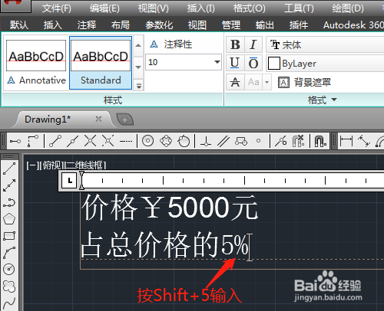Select the Line draw tool
Screen dimensions: 384x311
tap(9, 169)
